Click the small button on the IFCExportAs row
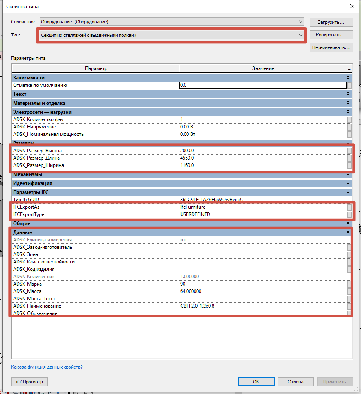The height and width of the screenshot is (394, 361). pyautogui.click(x=349, y=207)
